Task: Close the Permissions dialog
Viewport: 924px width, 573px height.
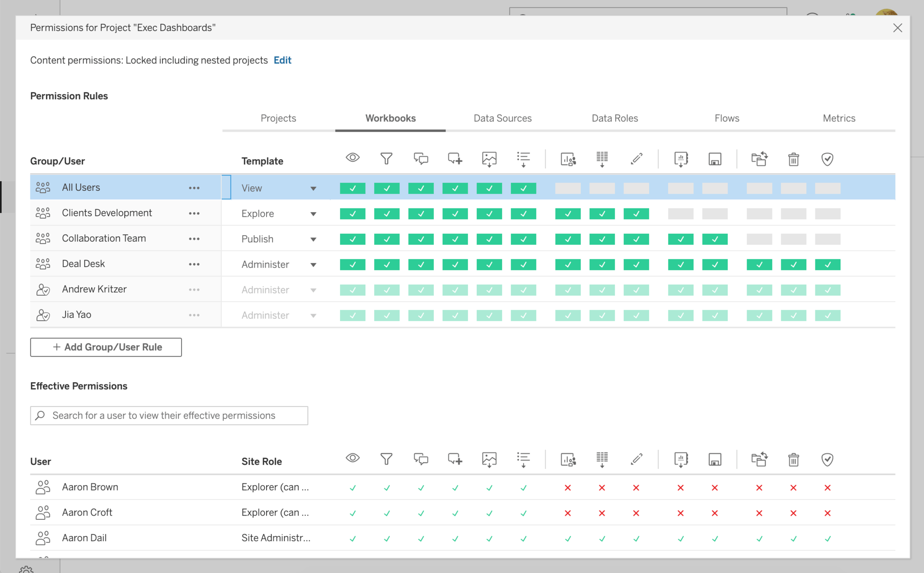Action: [x=898, y=28]
